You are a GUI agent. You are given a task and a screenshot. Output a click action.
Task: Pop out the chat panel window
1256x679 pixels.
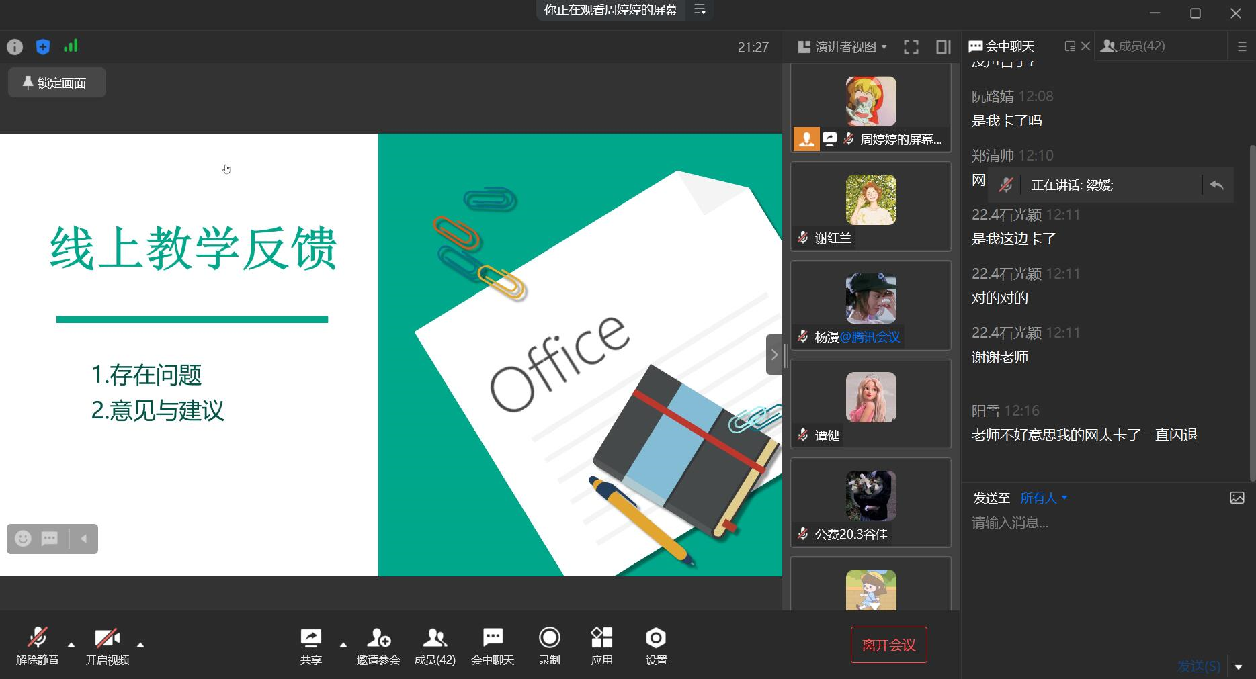1070,46
